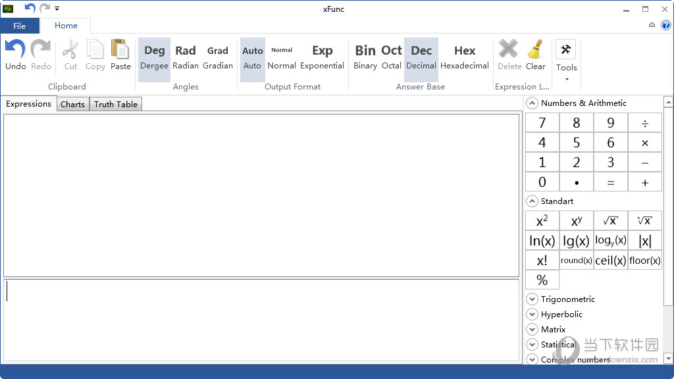Insert the x squared function

542,221
